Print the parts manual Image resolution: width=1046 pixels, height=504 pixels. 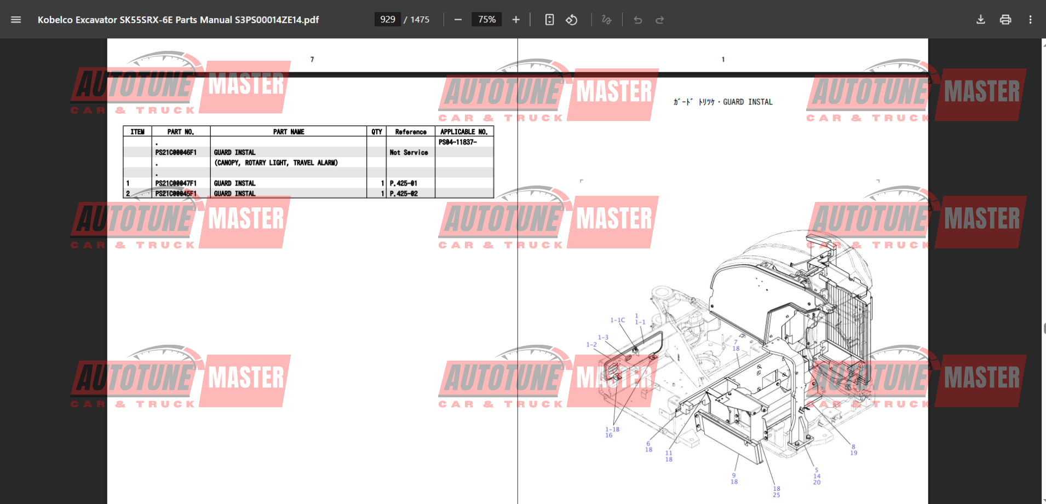point(1005,20)
